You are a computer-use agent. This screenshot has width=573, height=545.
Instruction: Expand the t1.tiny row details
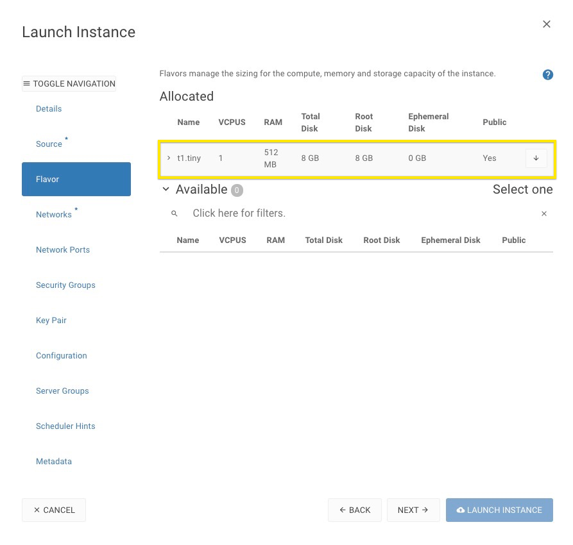point(169,158)
